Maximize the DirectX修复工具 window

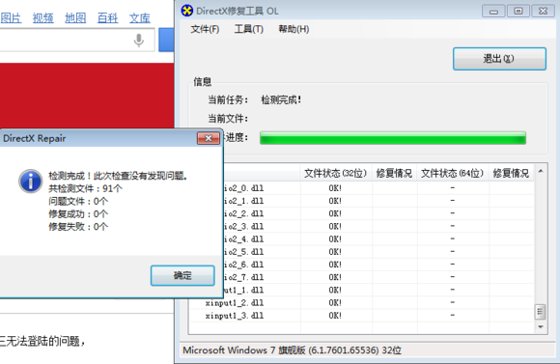(518, 11)
